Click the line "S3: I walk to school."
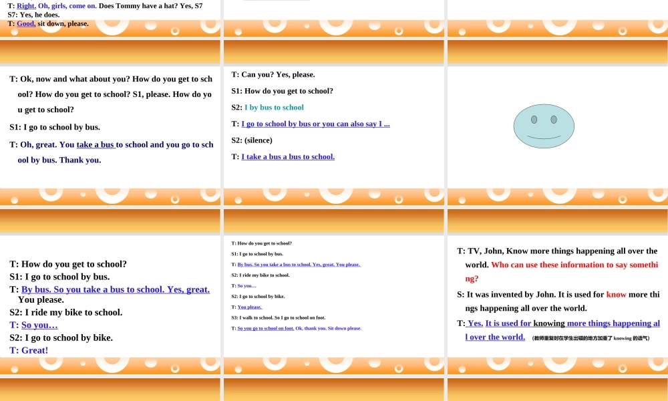Viewport: 668px width, 401px height. tap(253, 317)
